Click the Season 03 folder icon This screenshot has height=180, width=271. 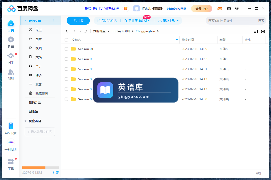(x=73, y=69)
